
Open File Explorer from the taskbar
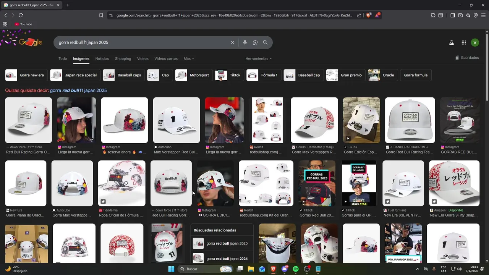(x=251, y=269)
